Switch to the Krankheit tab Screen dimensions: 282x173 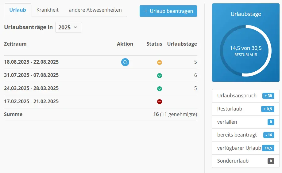pos(47,10)
